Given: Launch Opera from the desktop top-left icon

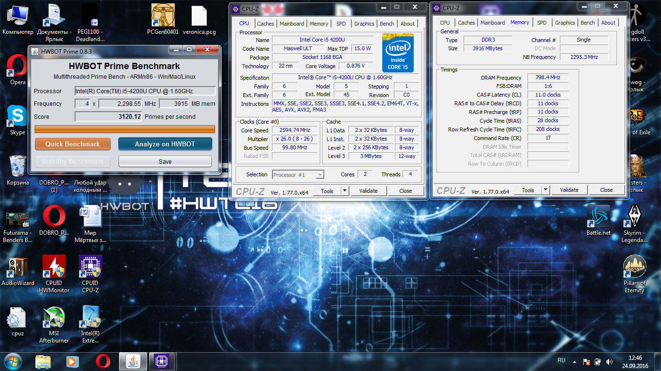Looking at the screenshot, I should [18, 70].
